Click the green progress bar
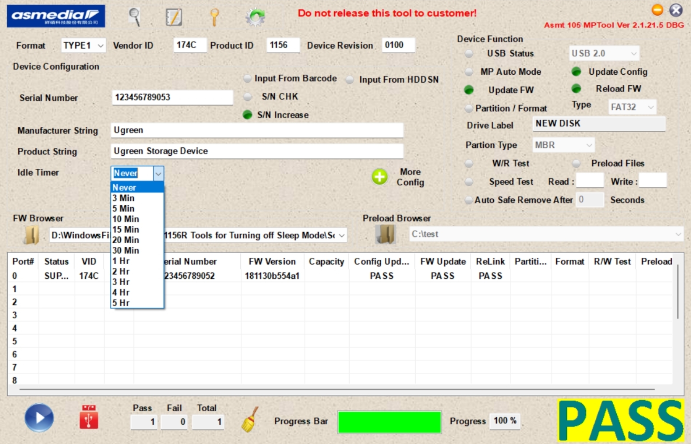The width and height of the screenshot is (691, 444). [x=389, y=422]
